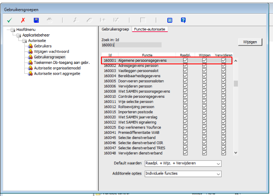
Task: Click the user icon beside Gebruikers
Action: [30, 46]
